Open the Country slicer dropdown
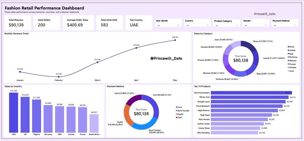Screen dimensions: 304x141 [197, 25]
